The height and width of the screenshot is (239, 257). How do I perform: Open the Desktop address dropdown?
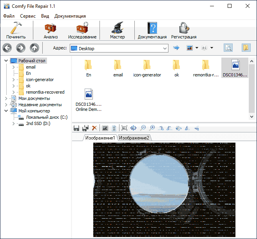click(x=165, y=48)
